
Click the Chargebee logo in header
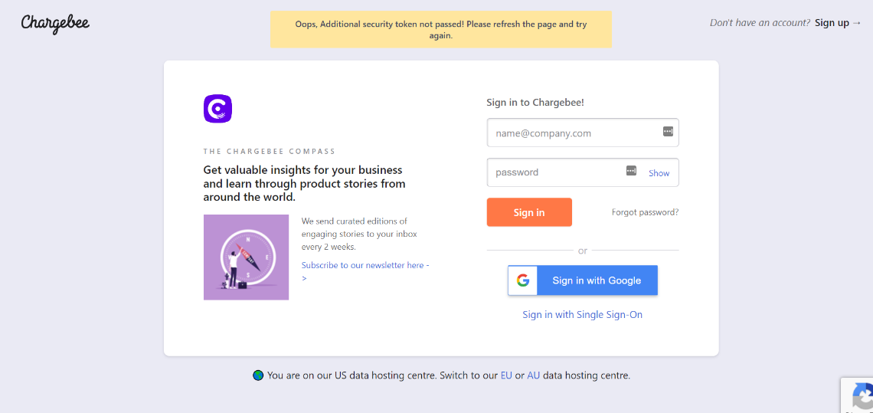pyautogui.click(x=55, y=23)
